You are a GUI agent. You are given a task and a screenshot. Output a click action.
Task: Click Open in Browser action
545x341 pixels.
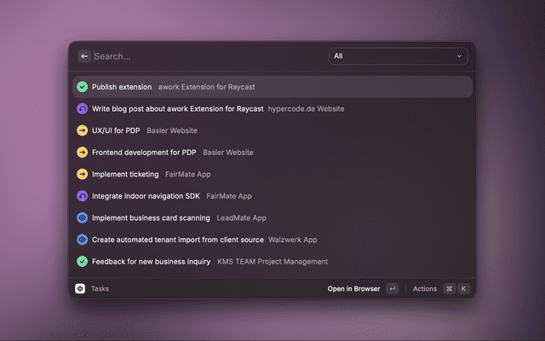tap(353, 289)
